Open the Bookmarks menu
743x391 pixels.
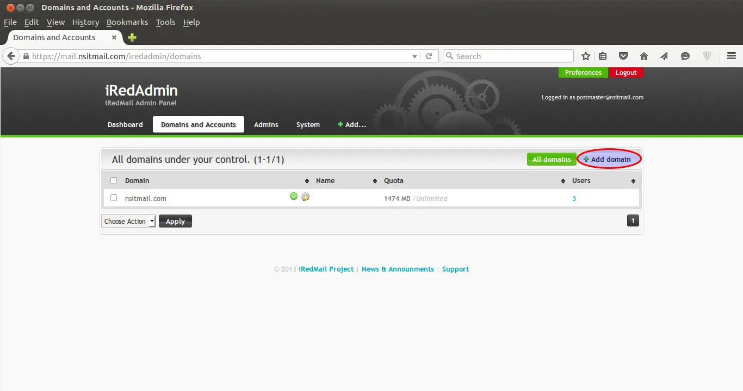coord(127,22)
